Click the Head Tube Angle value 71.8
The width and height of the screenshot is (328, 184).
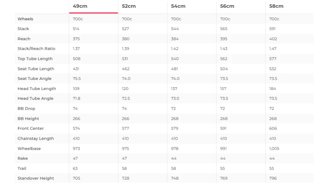(x=77, y=99)
